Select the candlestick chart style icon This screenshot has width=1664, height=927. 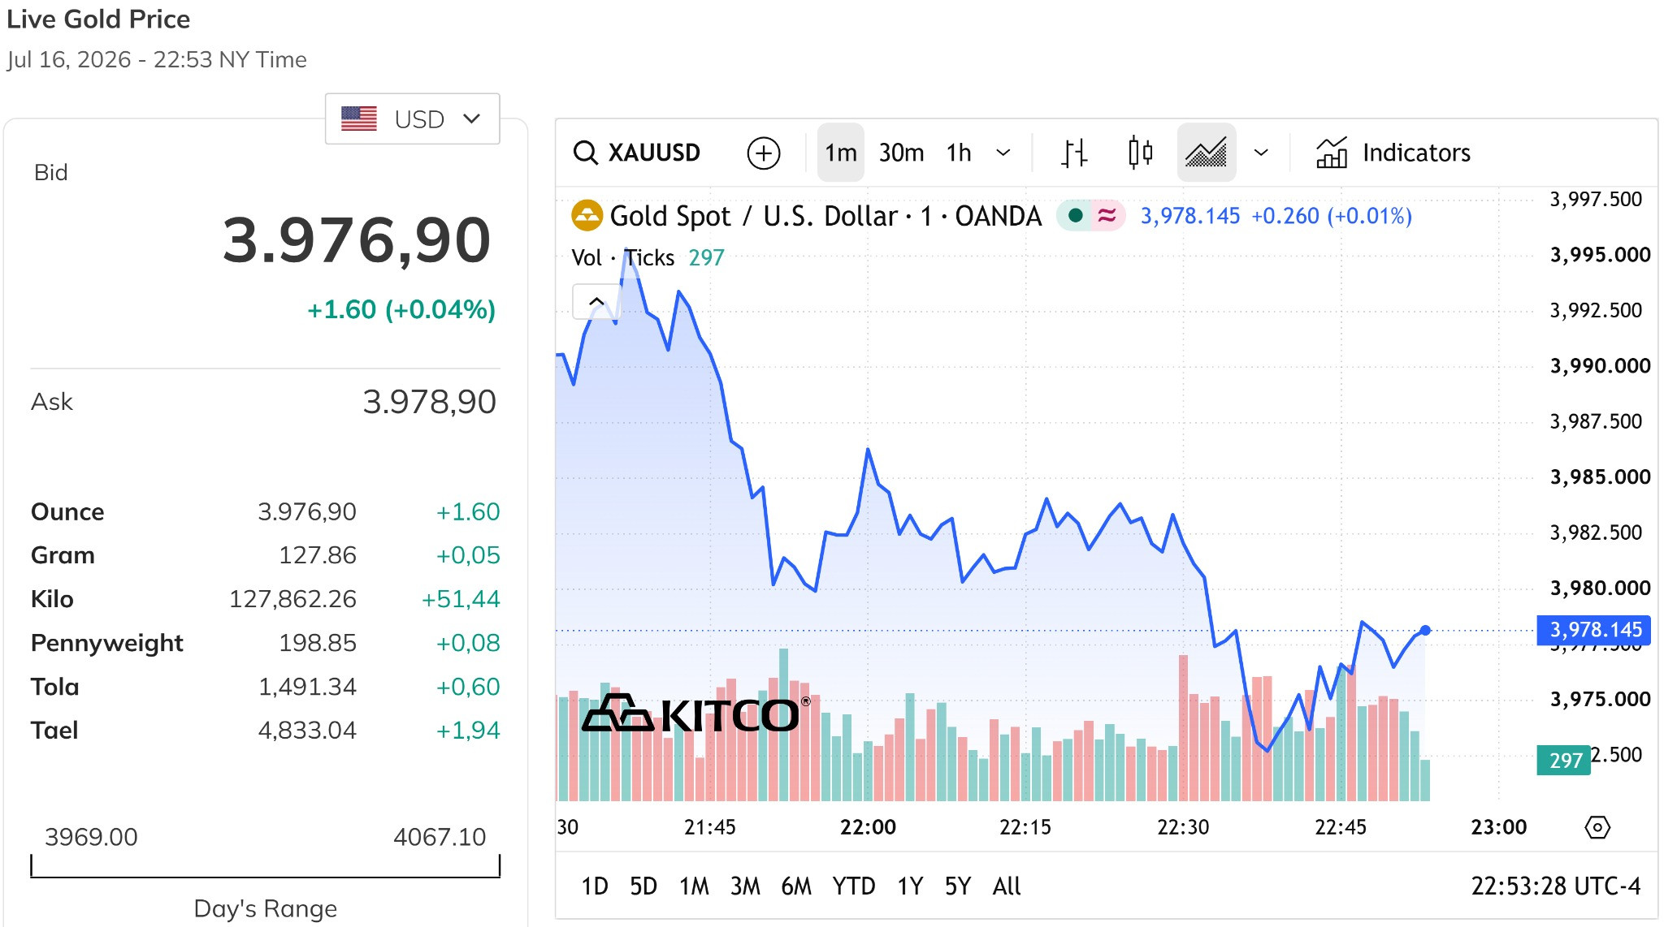point(1140,153)
